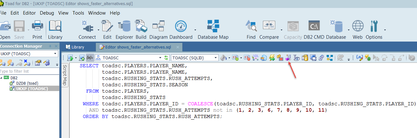Collapse the DB2 tree node
This screenshot has height=138, width=417.
pyautogui.click(x=1, y=78)
